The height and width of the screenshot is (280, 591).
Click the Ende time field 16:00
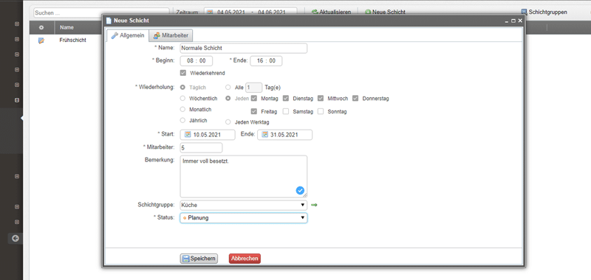pyautogui.click(x=266, y=60)
